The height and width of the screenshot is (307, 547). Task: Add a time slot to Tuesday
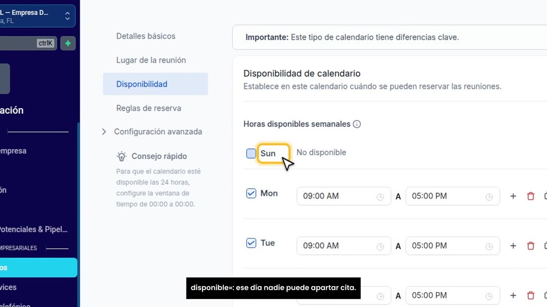513,246
